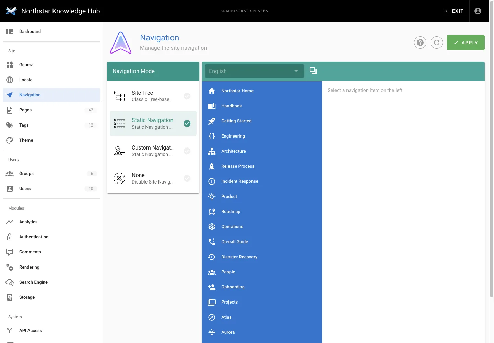
Task: Open Rendering module
Action: tap(51, 267)
